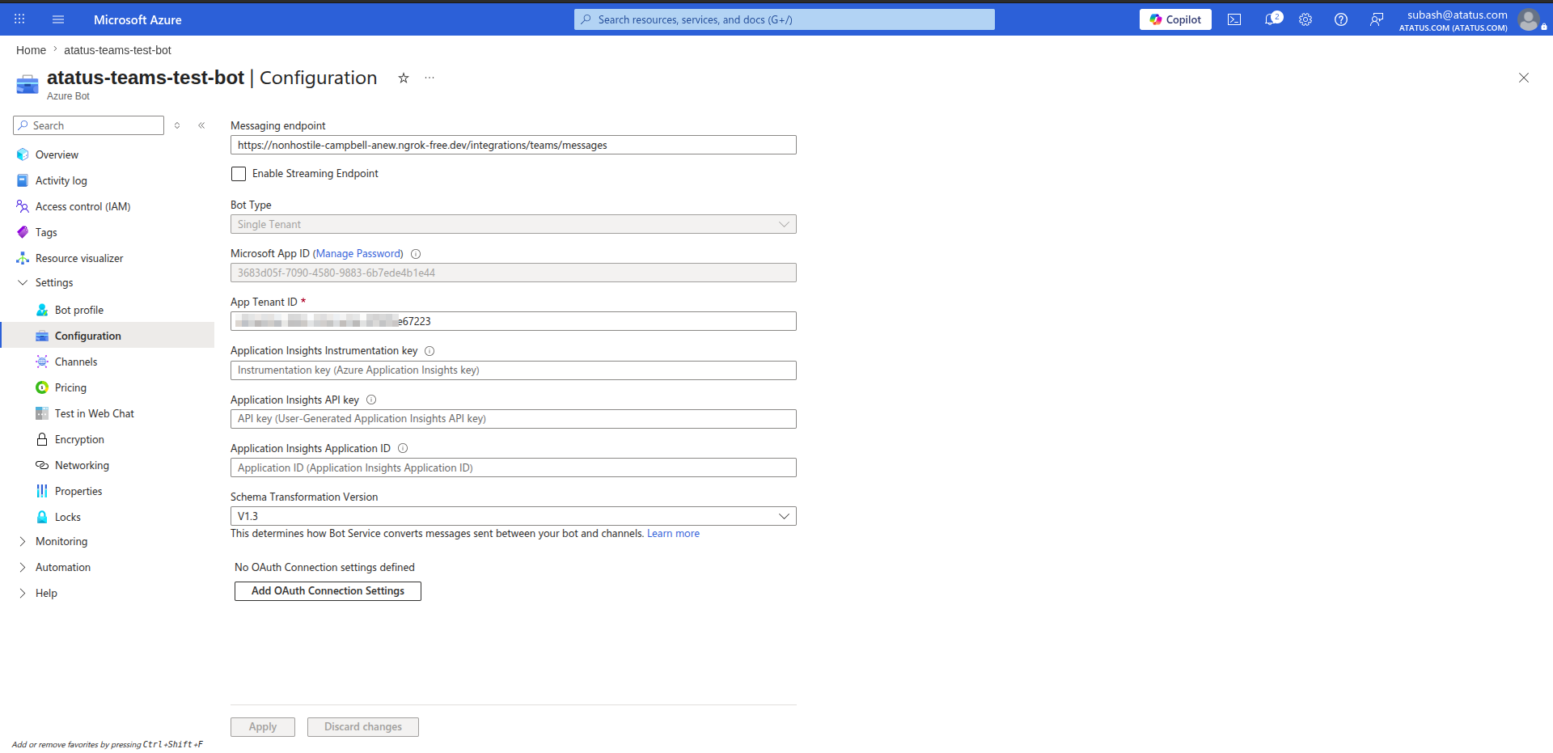Click the Test in Web Chat icon
Screen dimensions: 1553x753
coord(42,413)
